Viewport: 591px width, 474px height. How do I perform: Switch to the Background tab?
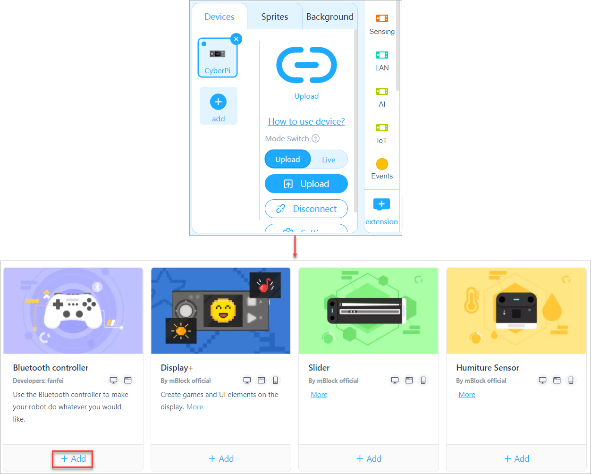[x=329, y=17]
